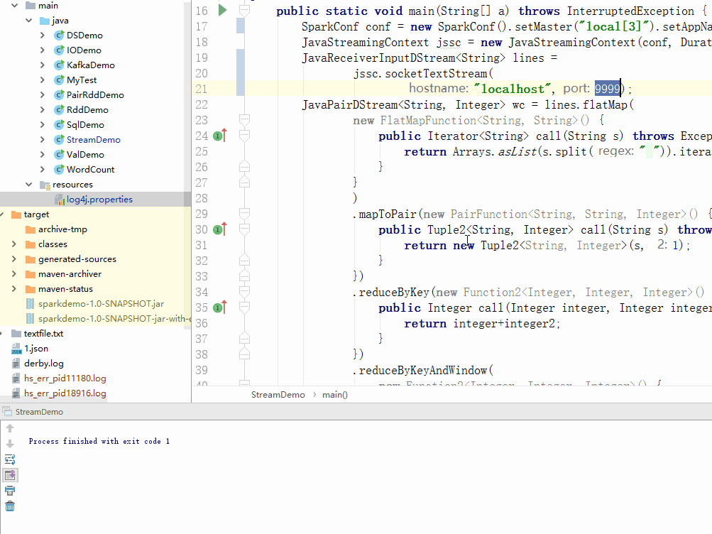Expand the PairRddDemo class node
712x534 pixels.
coord(42,95)
